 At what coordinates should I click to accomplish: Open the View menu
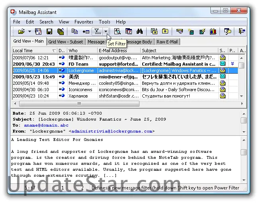point(64,22)
